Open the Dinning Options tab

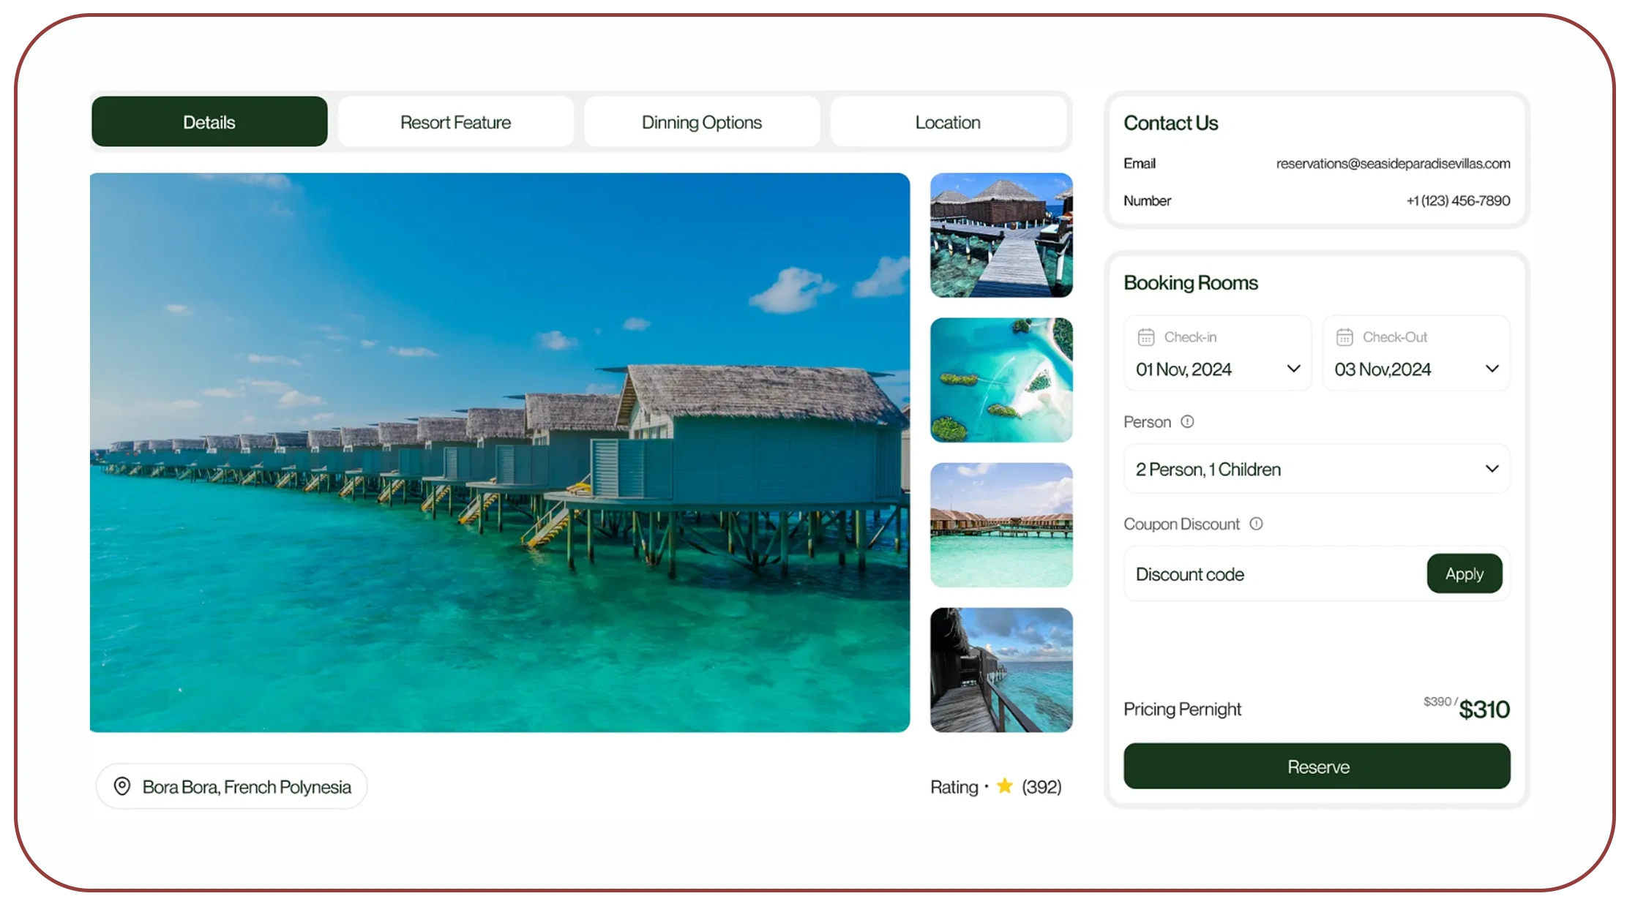(702, 122)
